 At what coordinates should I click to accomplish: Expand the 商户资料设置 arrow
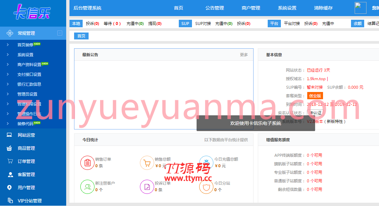(x=8, y=64)
